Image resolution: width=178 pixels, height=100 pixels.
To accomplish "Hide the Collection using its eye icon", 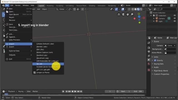I will point(175,16).
